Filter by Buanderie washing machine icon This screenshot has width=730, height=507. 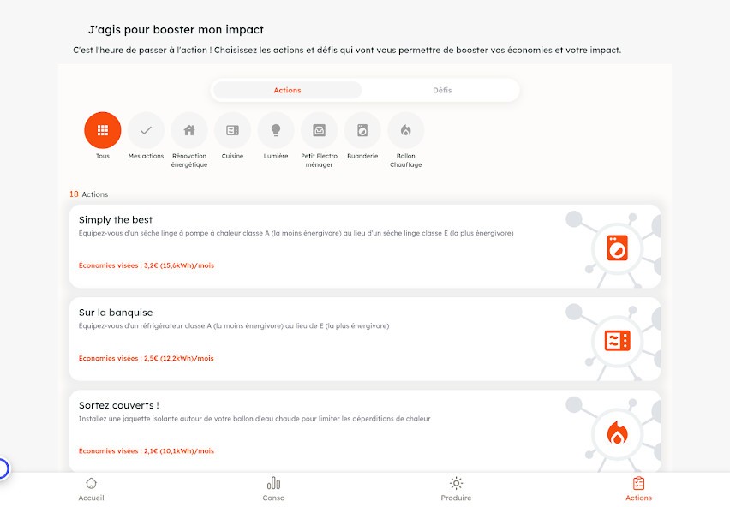pos(362,130)
